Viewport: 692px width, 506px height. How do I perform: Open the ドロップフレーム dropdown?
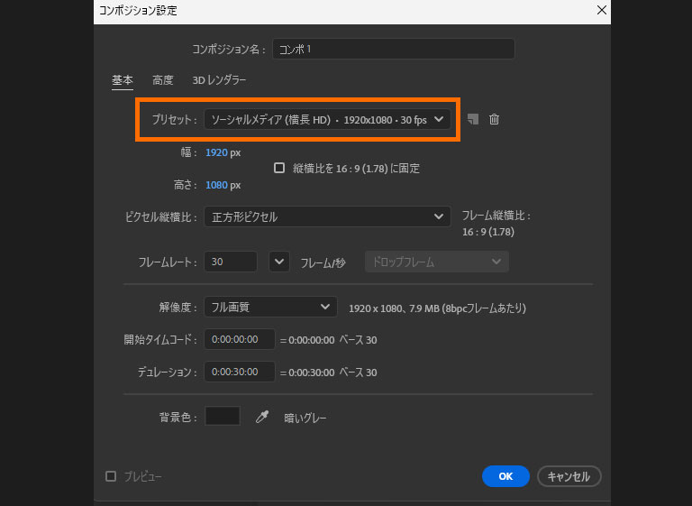(x=436, y=262)
